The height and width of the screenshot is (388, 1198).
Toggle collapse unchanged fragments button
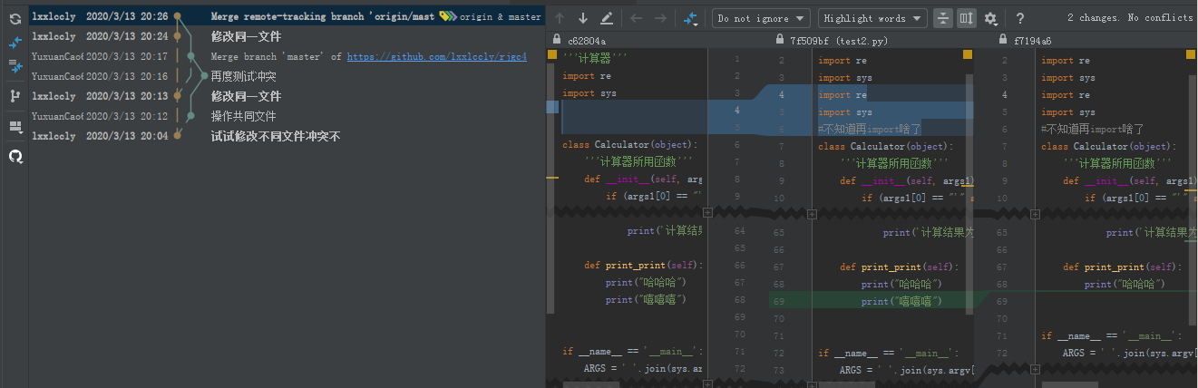(x=943, y=18)
